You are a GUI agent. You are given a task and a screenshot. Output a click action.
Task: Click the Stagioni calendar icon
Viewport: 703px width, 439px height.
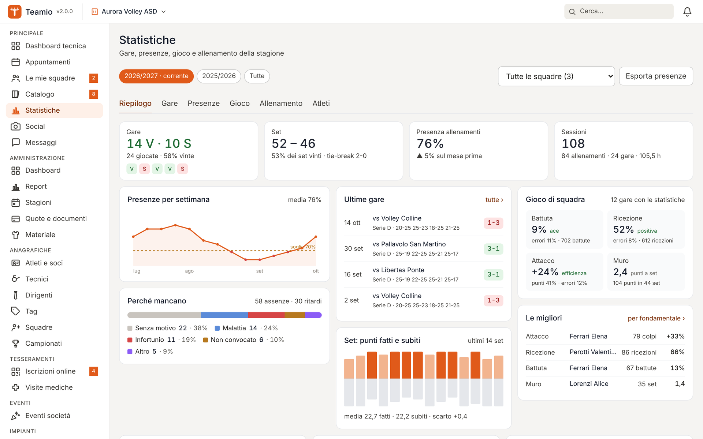15,202
